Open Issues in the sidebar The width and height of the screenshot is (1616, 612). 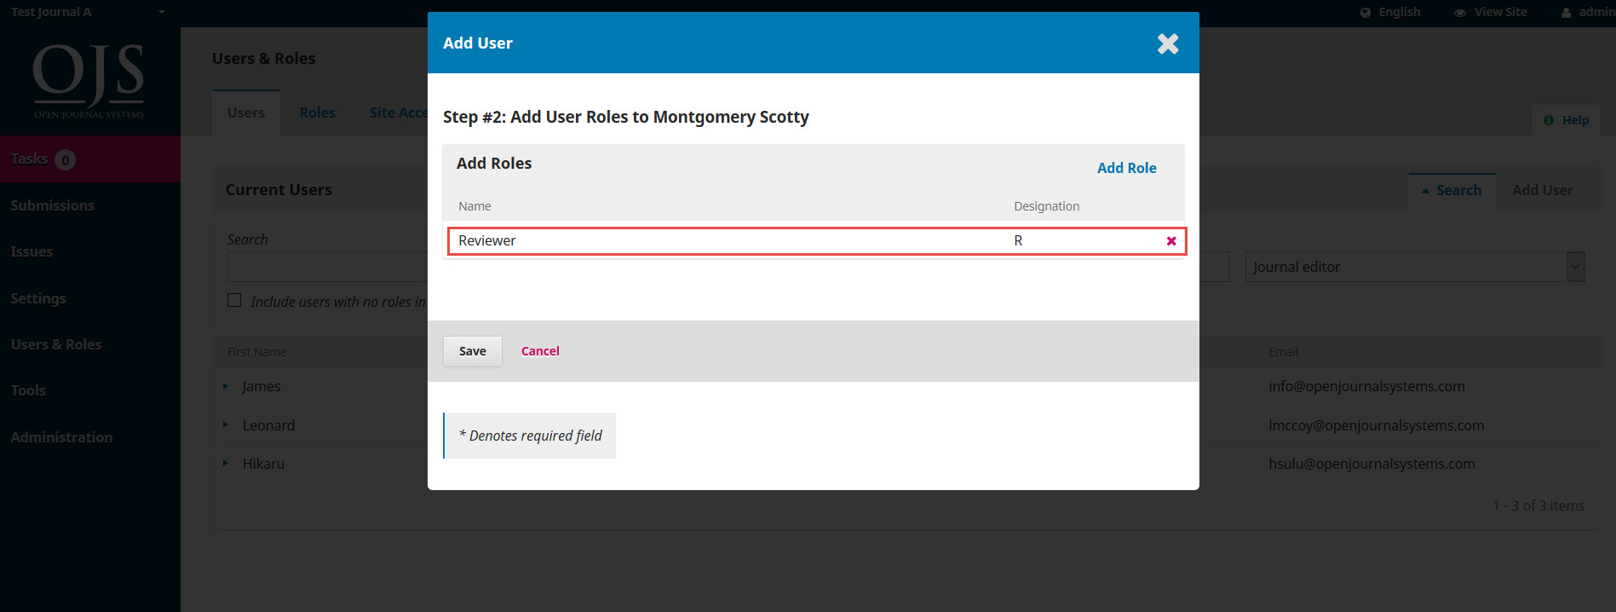32,251
